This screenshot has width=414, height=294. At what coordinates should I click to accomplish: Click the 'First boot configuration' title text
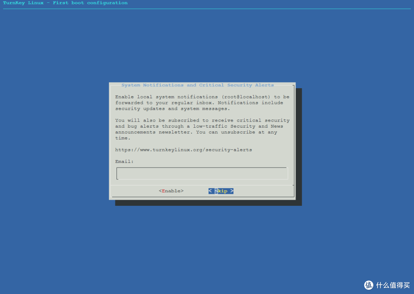[90, 3]
